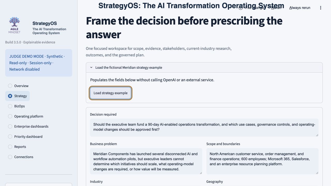The height and width of the screenshot is (186, 331).
Task: Click the Scope and boundaries text area
Action: [x=262, y=161]
